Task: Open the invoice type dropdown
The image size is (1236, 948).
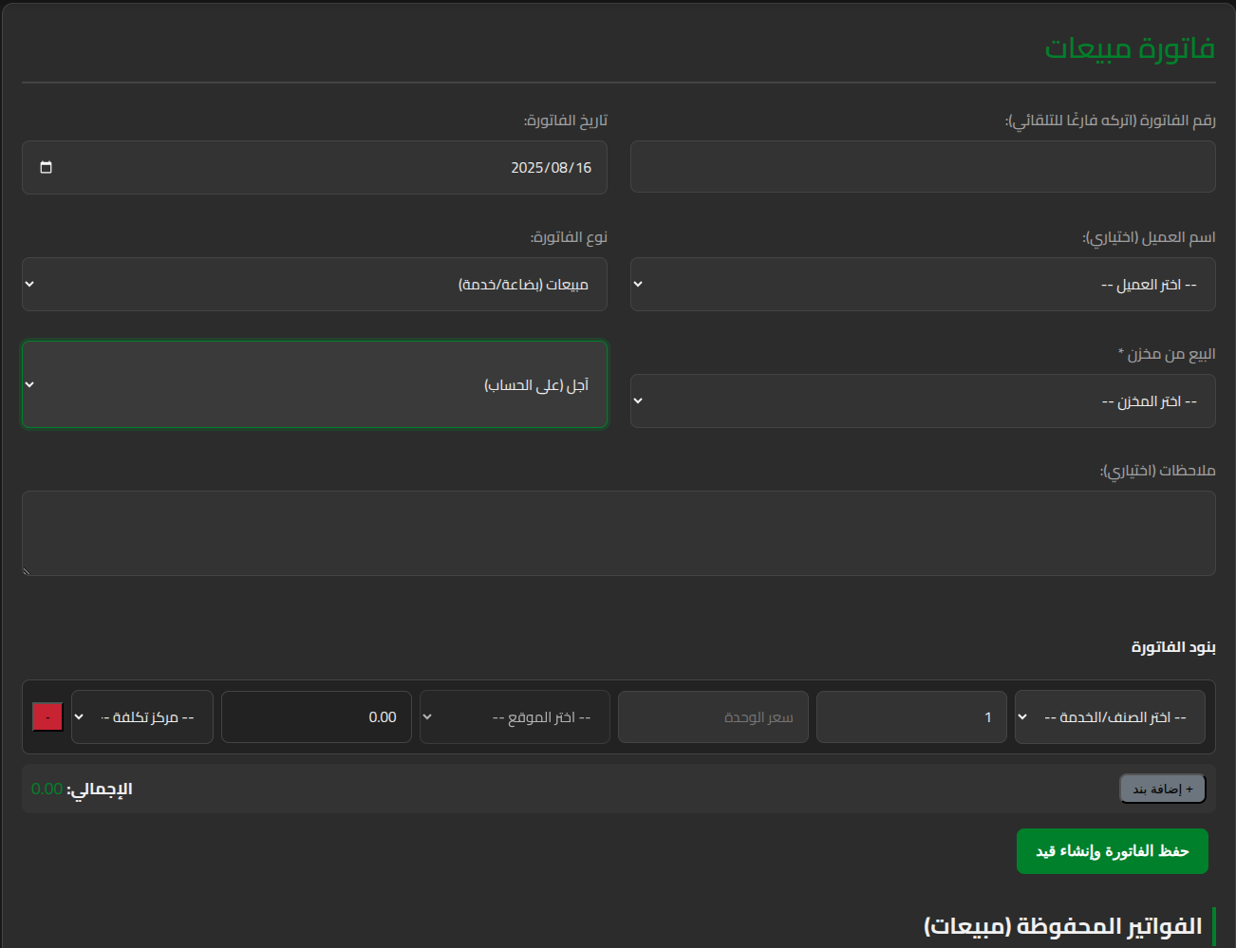Action: pyautogui.click(x=314, y=285)
